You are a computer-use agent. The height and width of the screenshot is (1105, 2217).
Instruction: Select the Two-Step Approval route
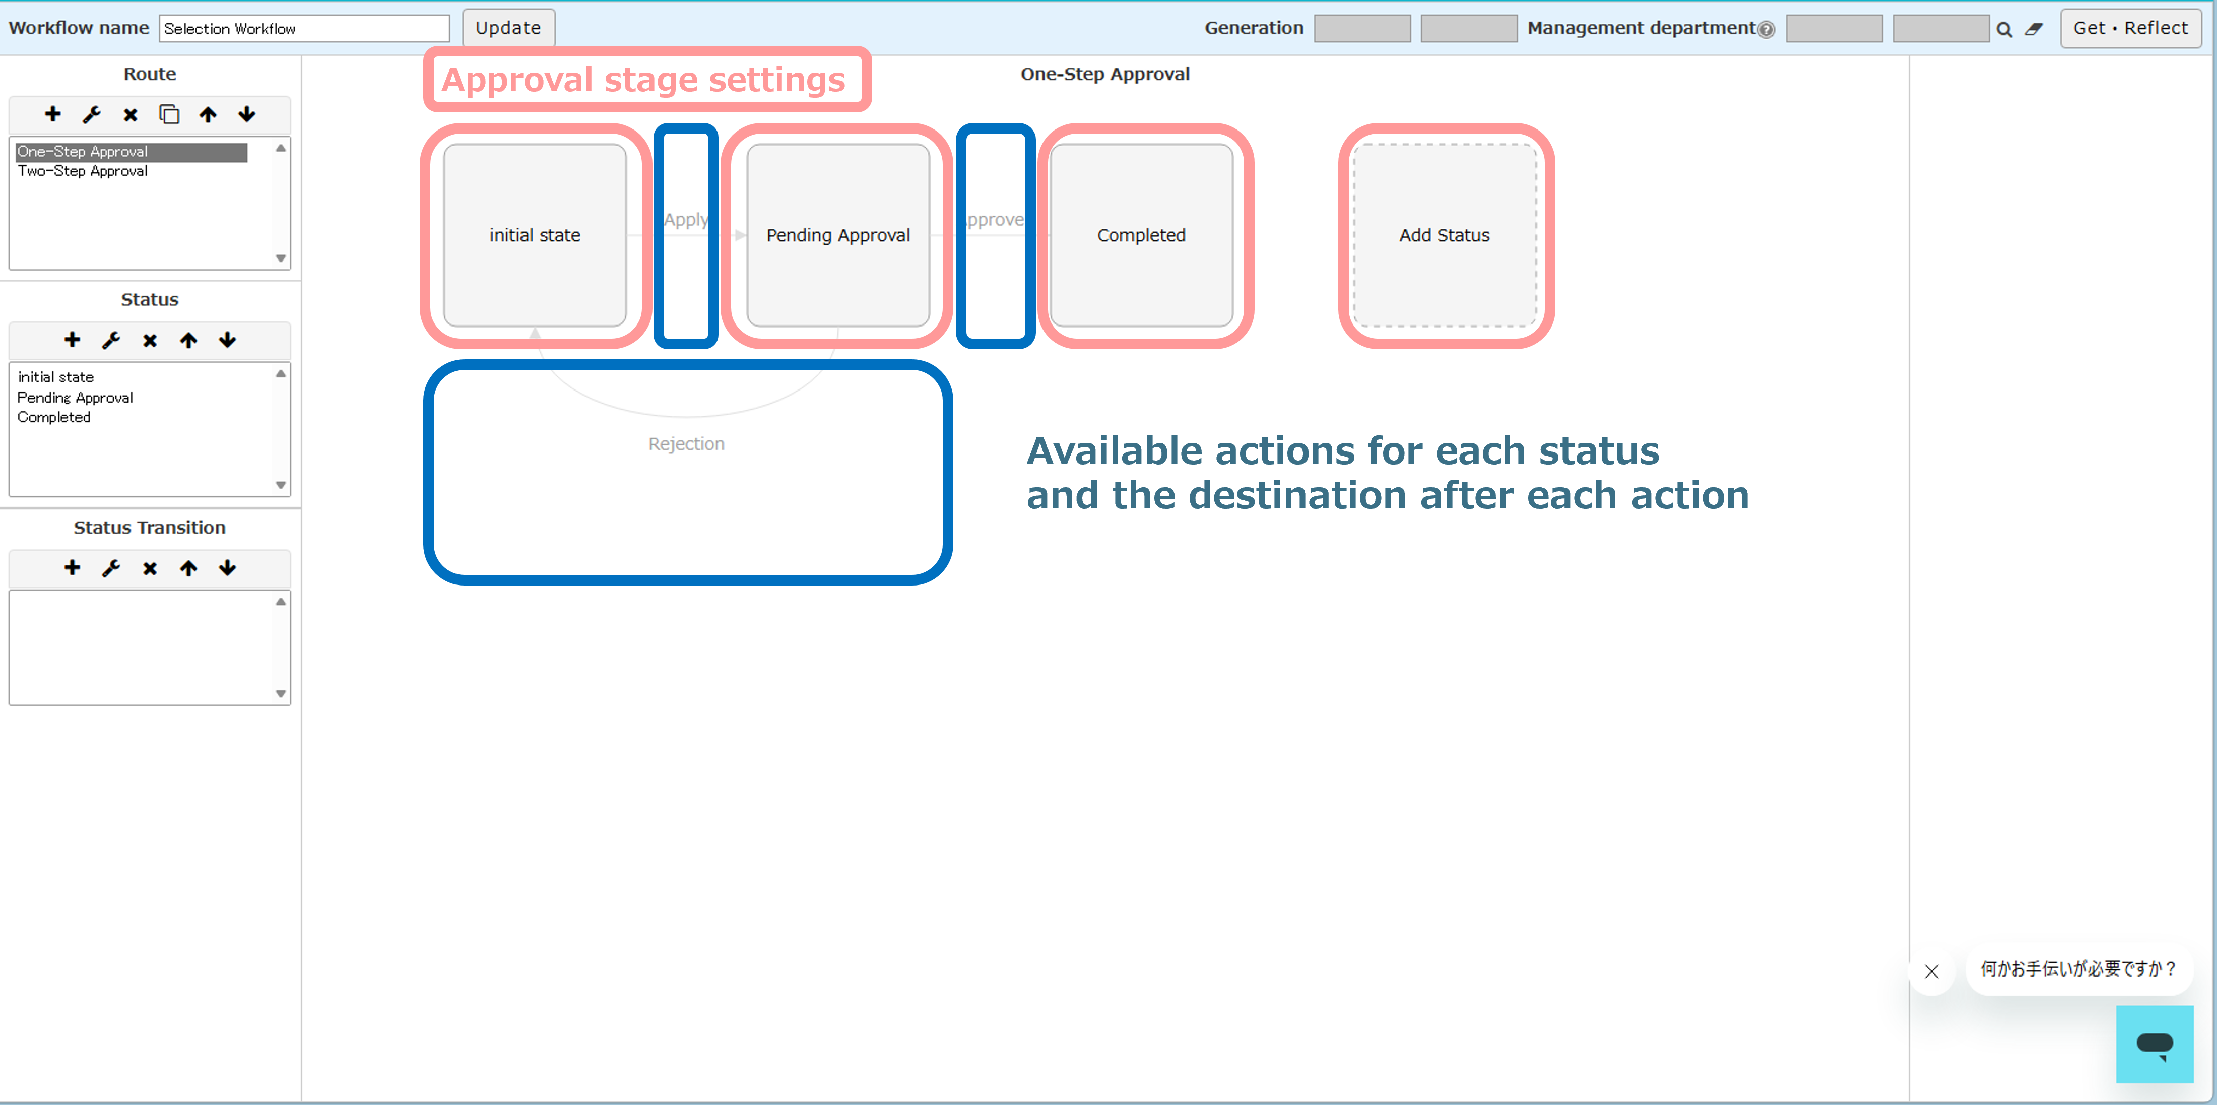coord(83,171)
